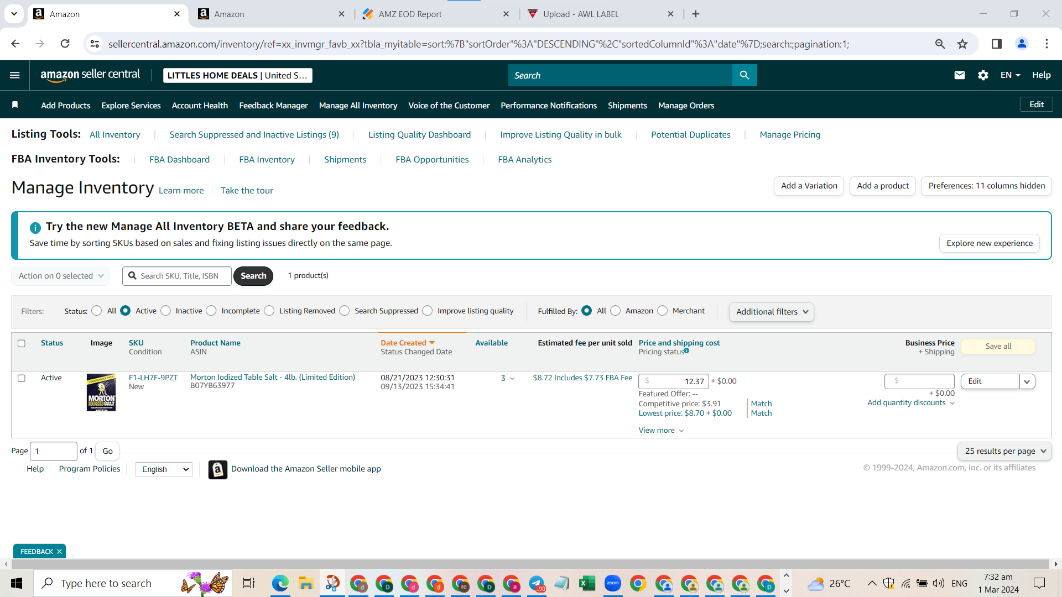This screenshot has width=1062, height=597.
Task: Open File Explorer from taskbar
Action: pyautogui.click(x=306, y=583)
